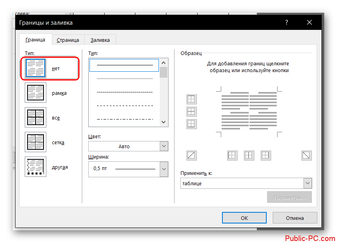
Task: Apply the diagonal-down border at bottom-right of preview
Action: point(307,155)
